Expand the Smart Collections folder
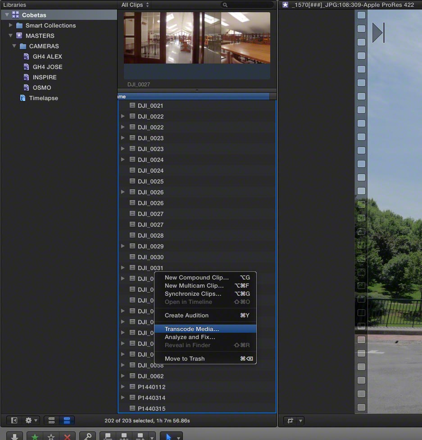This screenshot has height=440, width=422. tap(11, 25)
